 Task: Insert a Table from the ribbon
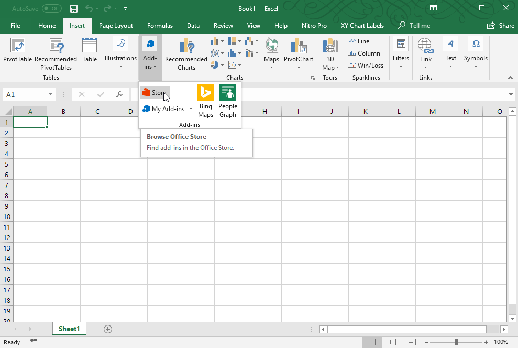[x=90, y=51]
